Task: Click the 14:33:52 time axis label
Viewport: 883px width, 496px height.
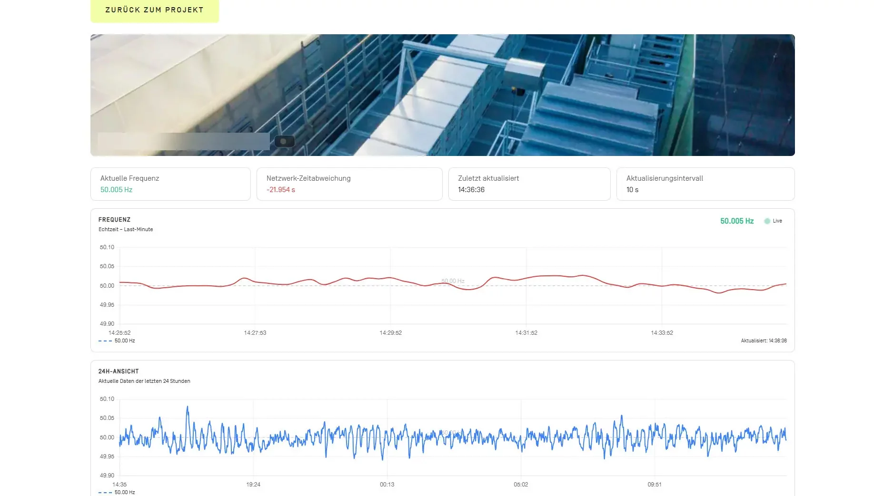Action: pos(662,333)
